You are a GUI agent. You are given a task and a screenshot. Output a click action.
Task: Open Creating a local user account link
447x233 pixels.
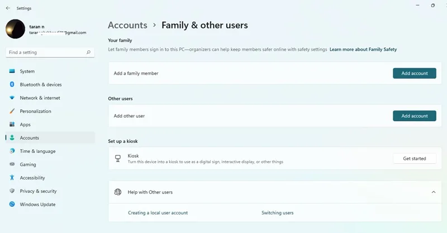(x=158, y=213)
